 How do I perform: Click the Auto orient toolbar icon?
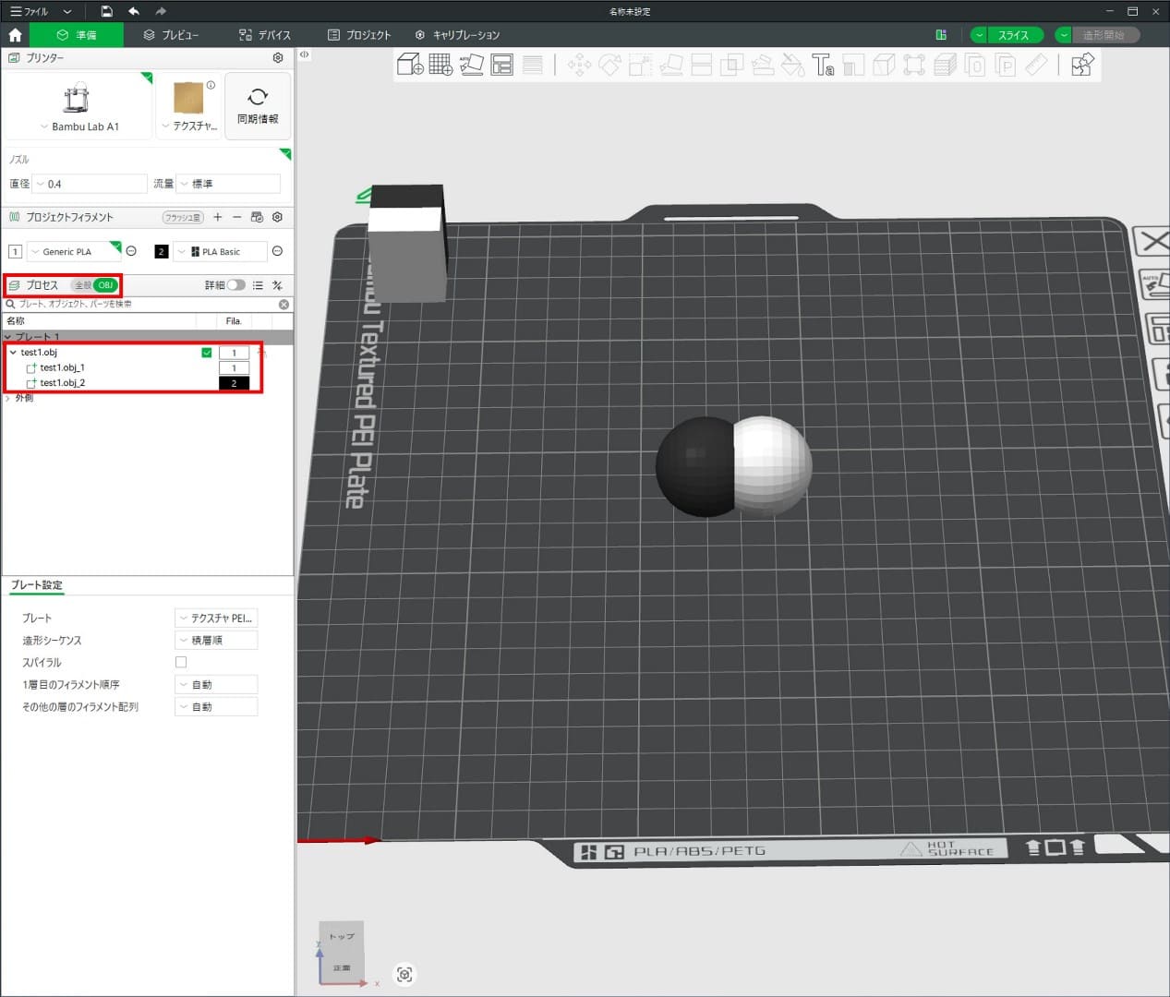(x=472, y=65)
